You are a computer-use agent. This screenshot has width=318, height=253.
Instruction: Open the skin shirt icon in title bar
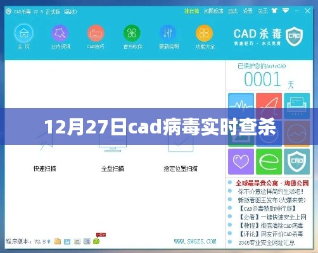(x=274, y=11)
